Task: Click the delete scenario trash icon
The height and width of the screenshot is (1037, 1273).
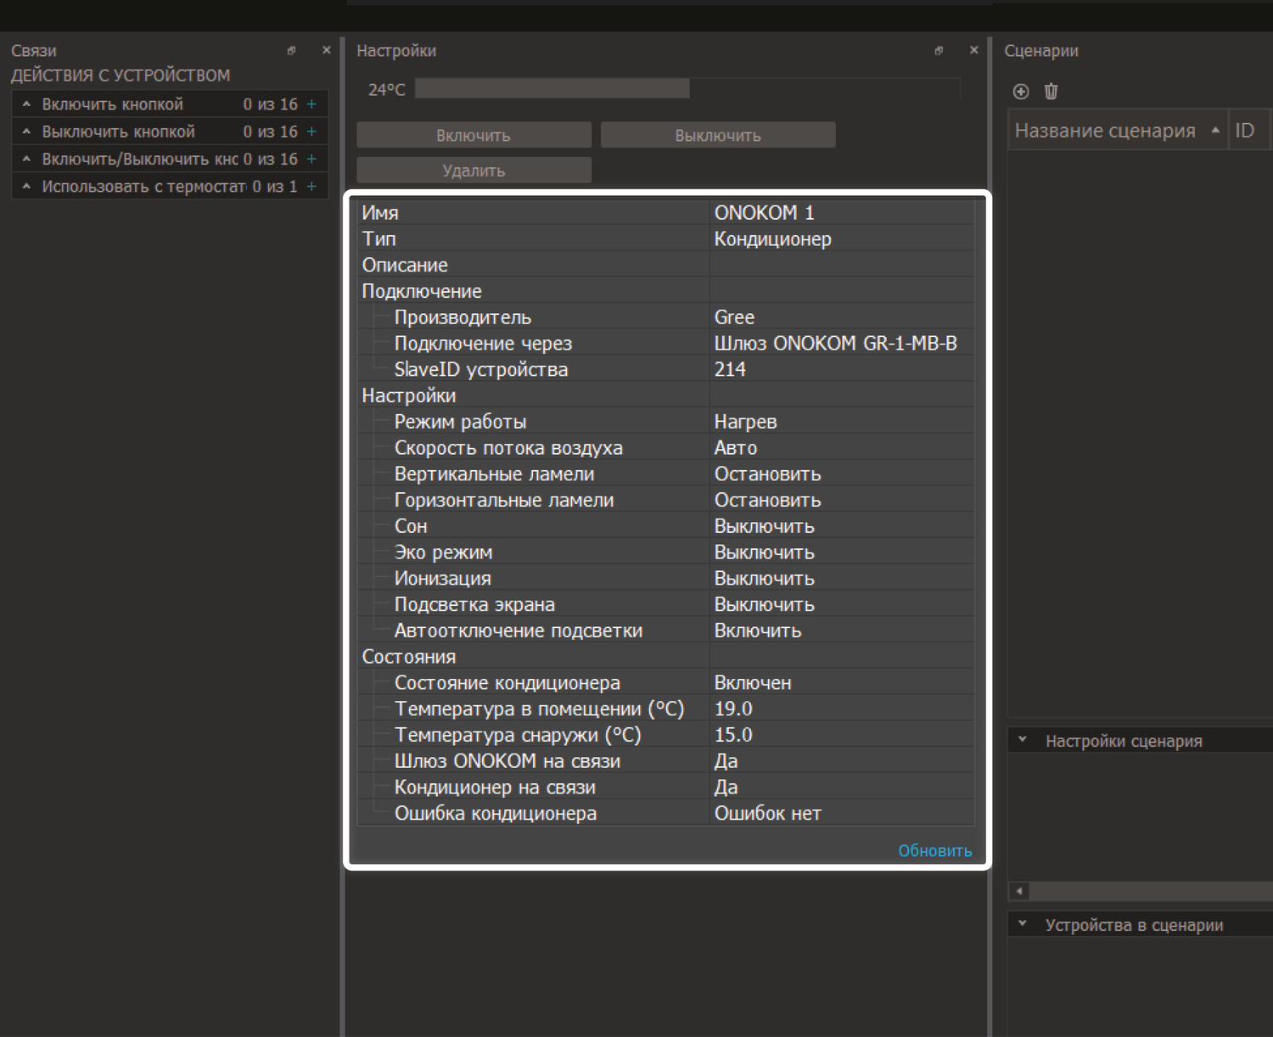Action: (1051, 92)
